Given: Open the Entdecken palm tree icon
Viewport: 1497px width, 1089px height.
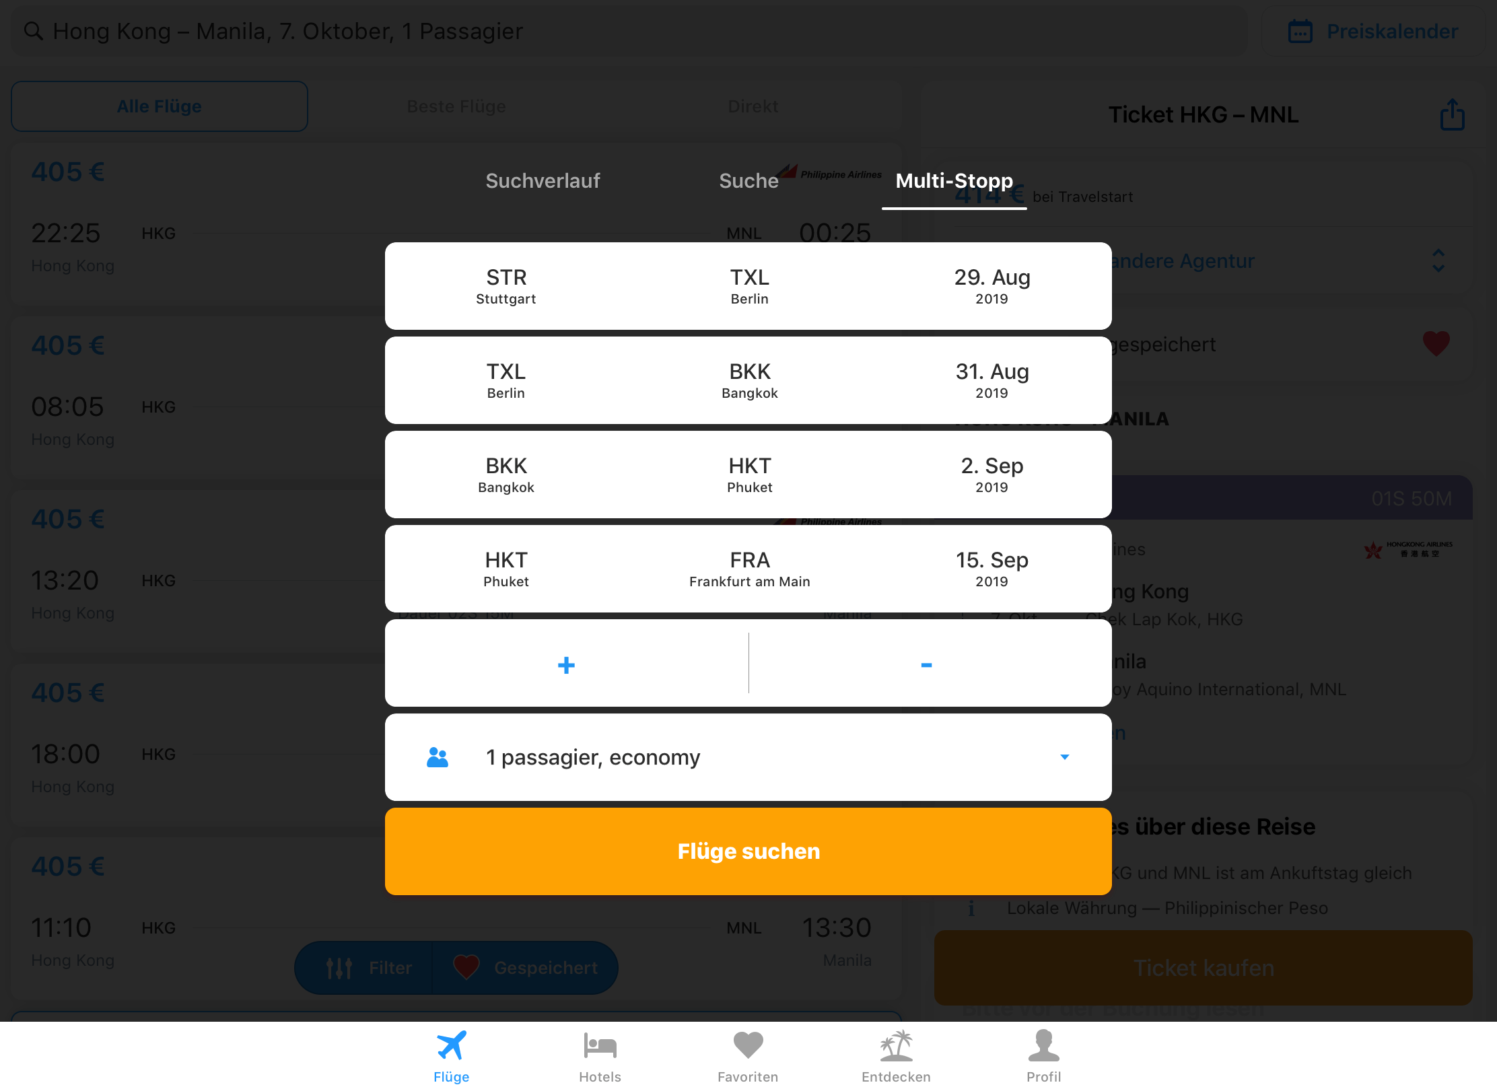Looking at the screenshot, I should pos(896,1045).
